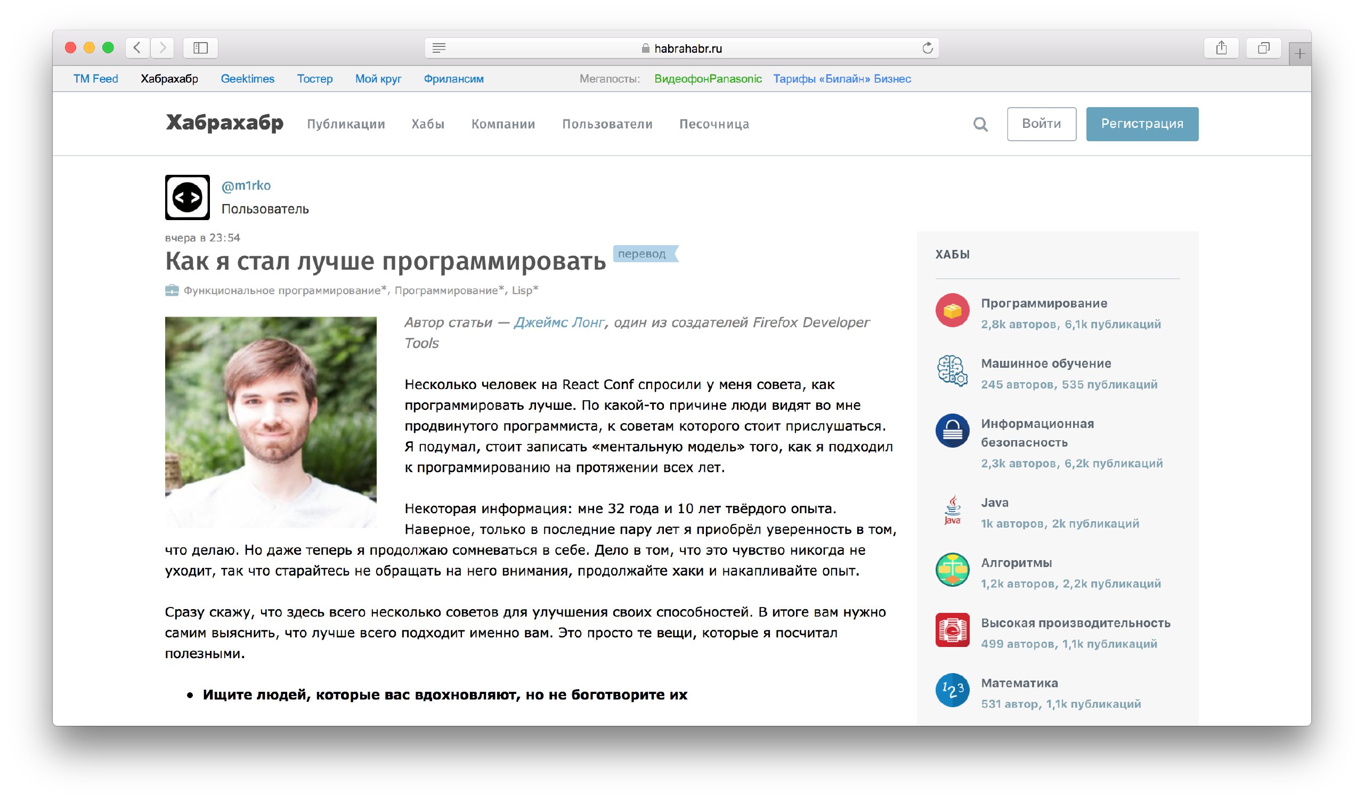Open the site search magnifier icon
1364x801 pixels.
click(x=980, y=125)
